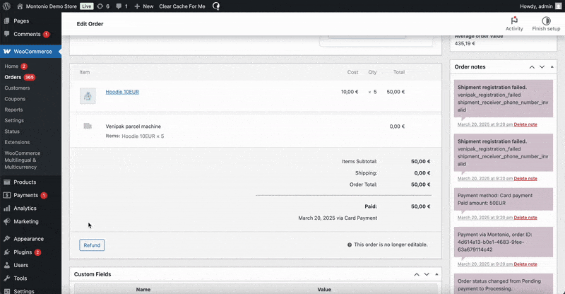565x294 pixels.
Task: Open the Hoodie 10EUR product link
Action: (x=122, y=92)
